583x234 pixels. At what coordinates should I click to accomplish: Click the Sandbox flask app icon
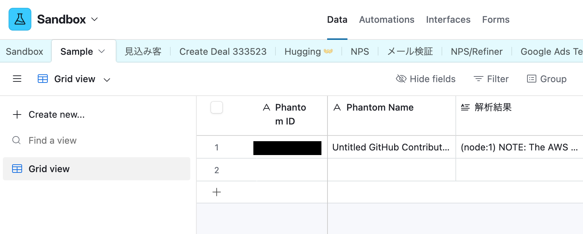point(20,19)
